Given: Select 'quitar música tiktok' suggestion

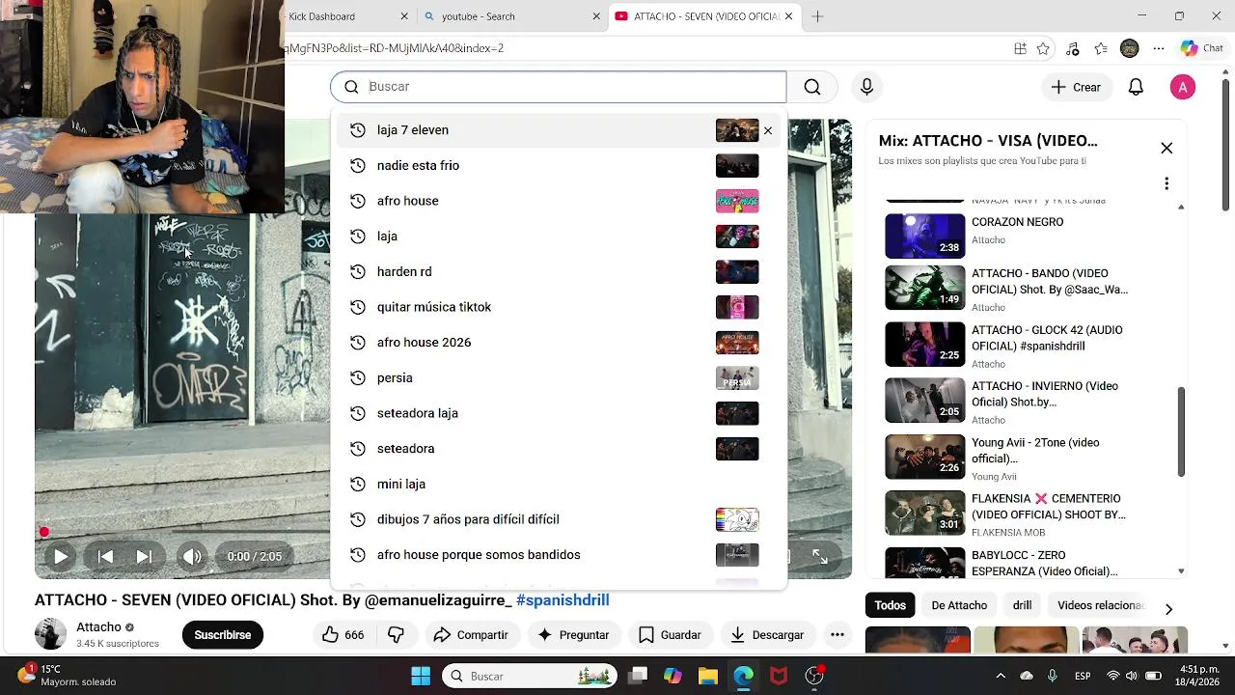Looking at the screenshot, I should click(559, 307).
